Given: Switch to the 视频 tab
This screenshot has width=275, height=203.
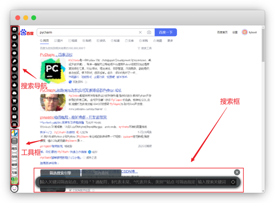Looking at the screenshot, I should pos(73,41).
